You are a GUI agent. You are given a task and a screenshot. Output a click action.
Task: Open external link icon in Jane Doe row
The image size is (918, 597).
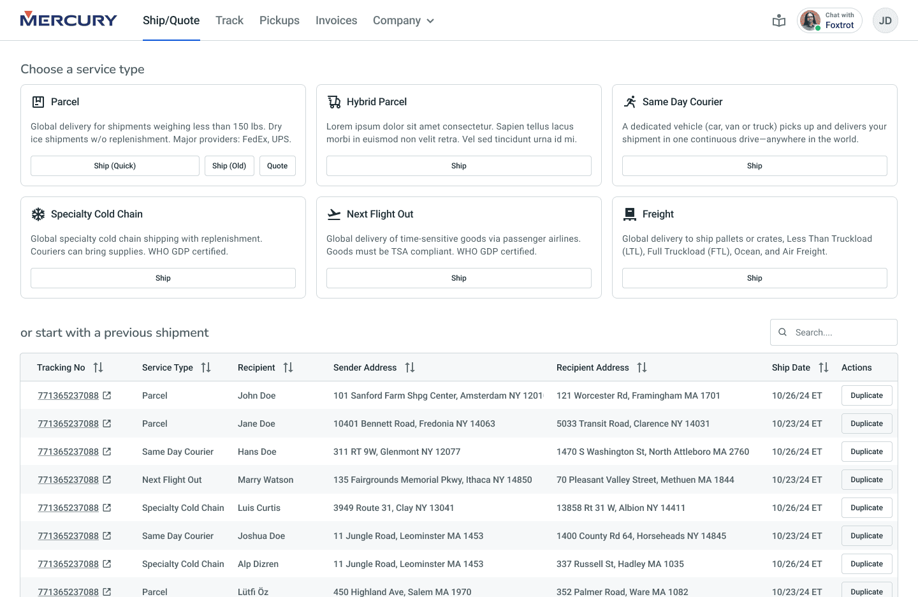click(107, 424)
